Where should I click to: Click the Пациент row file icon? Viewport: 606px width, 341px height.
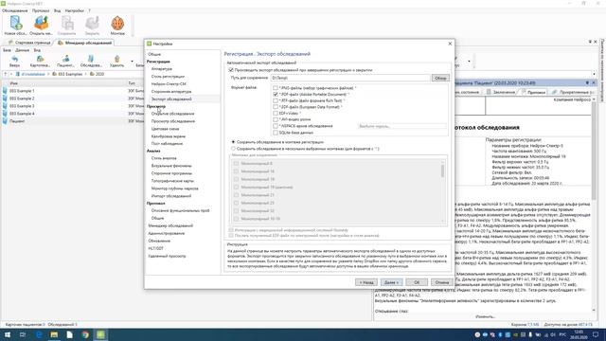pos(5,121)
